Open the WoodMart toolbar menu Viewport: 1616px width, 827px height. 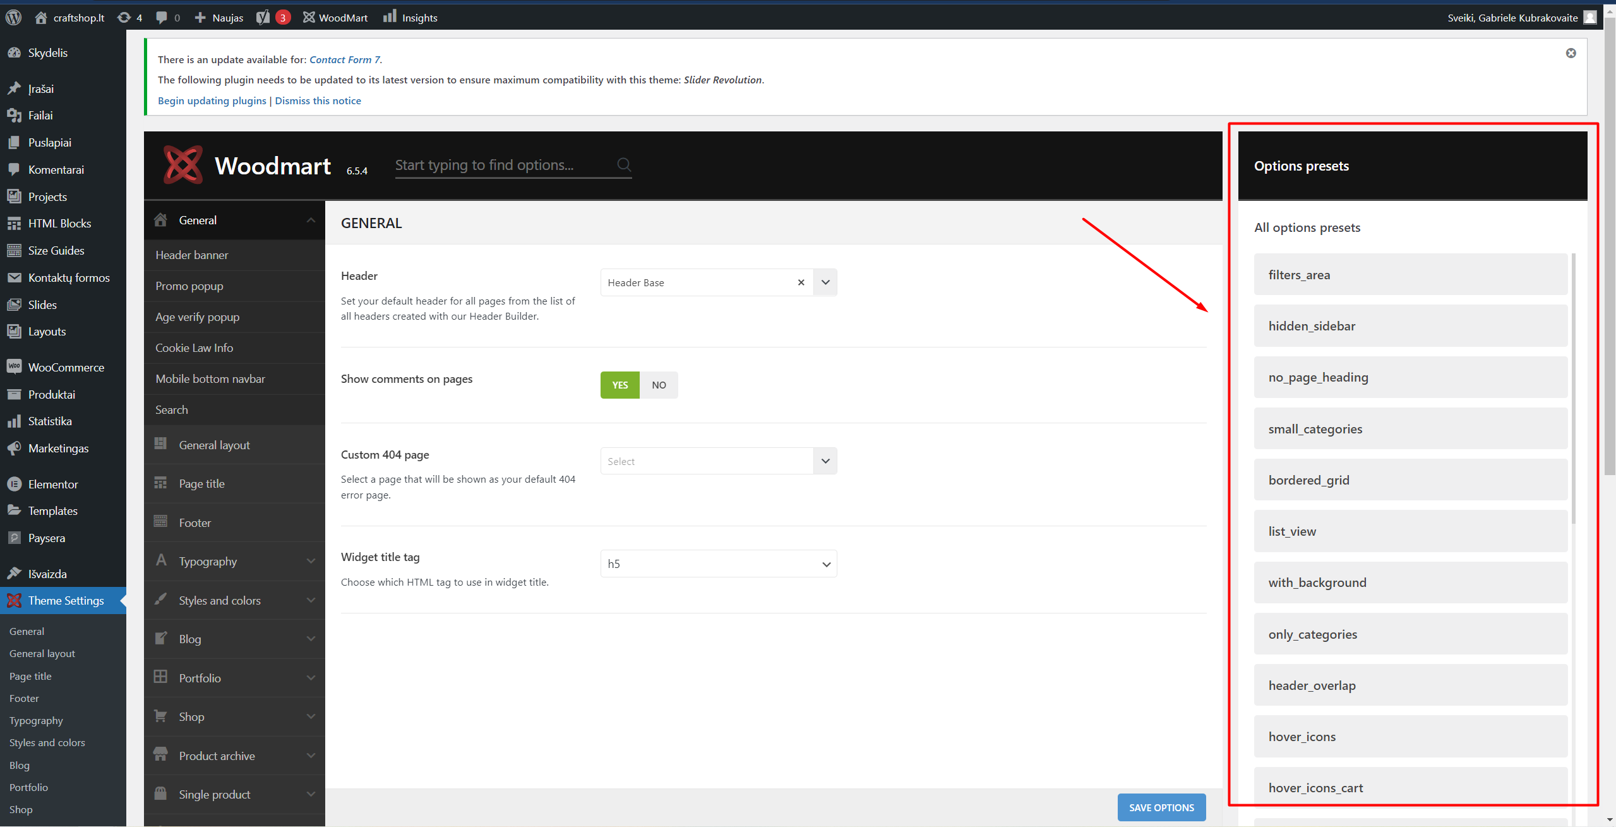tap(335, 17)
